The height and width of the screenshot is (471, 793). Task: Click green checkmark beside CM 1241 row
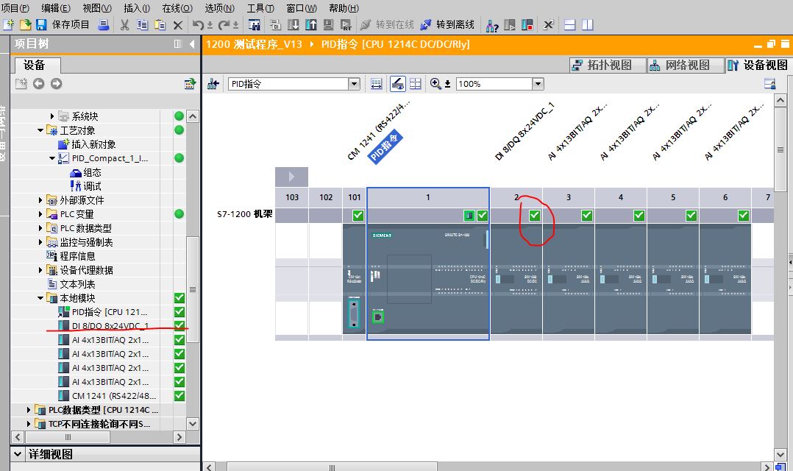179,396
